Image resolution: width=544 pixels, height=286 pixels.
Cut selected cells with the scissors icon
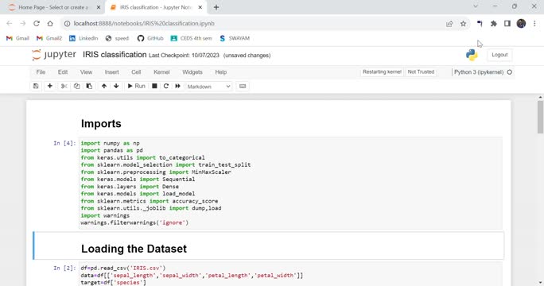tap(64, 86)
